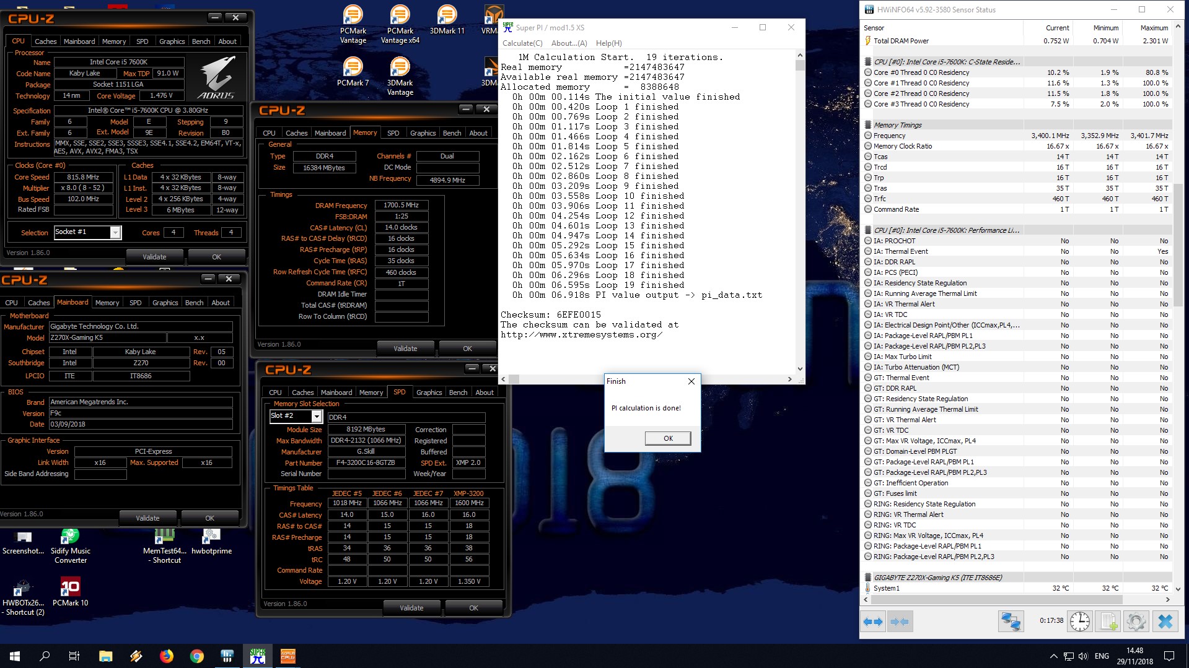Open Help(H) menu in Super PI
Screen dimensions: 1189x668
point(608,43)
